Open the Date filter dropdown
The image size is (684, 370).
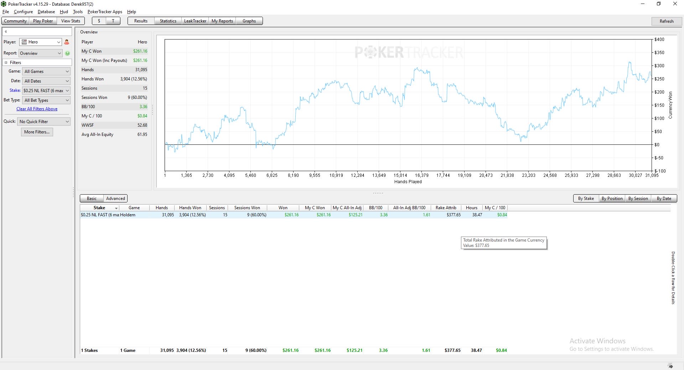click(x=46, y=81)
